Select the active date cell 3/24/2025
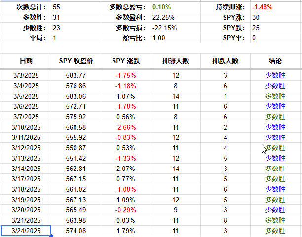This screenshot has height=237, width=302. click(26, 231)
